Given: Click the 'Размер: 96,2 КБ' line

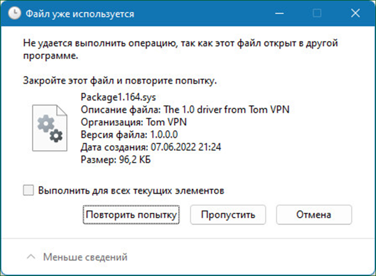Looking at the screenshot, I should pos(116,160).
